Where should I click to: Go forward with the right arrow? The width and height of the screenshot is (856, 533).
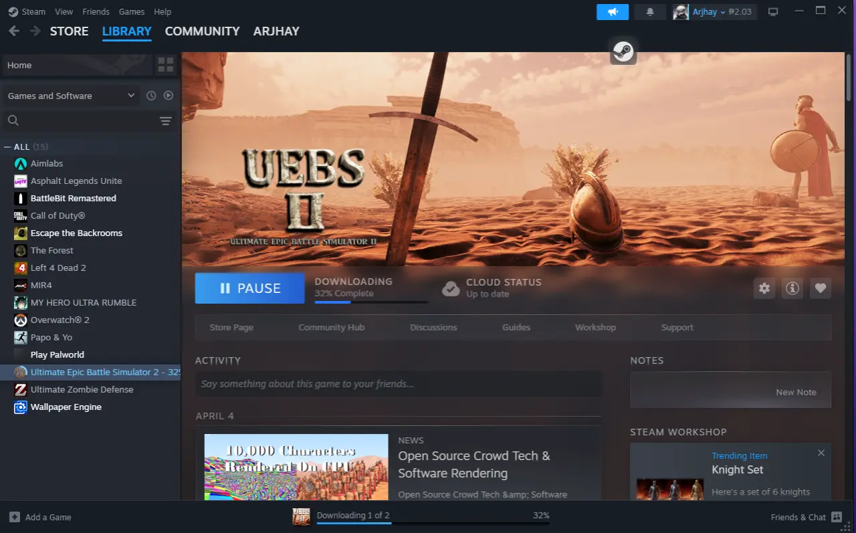tap(35, 31)
